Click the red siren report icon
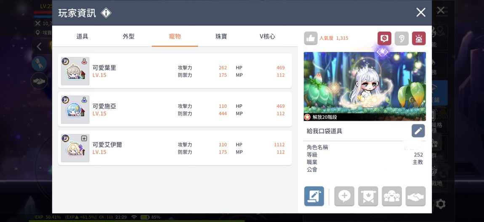Image resolution: width=484 pixels, height=222 pixels. point(418,38)
